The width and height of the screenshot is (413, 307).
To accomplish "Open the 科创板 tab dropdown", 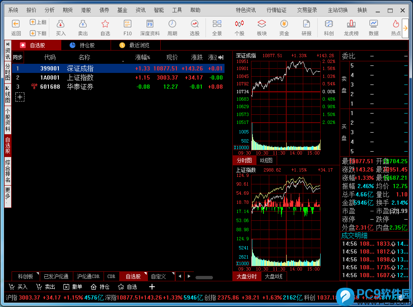I will click(x=38, y=273).
